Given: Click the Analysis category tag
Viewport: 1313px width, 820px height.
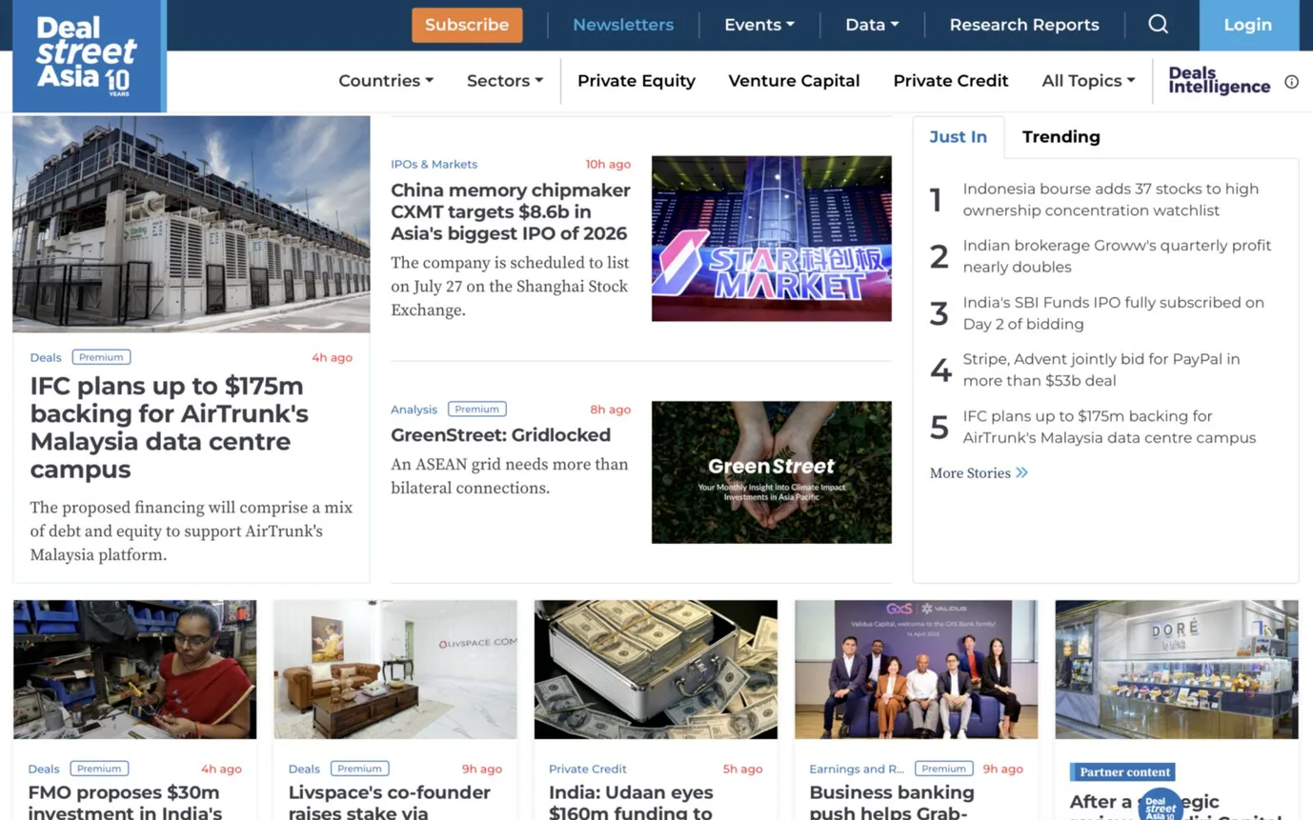Looking at the screenshot, I should [x=414, y=410].
